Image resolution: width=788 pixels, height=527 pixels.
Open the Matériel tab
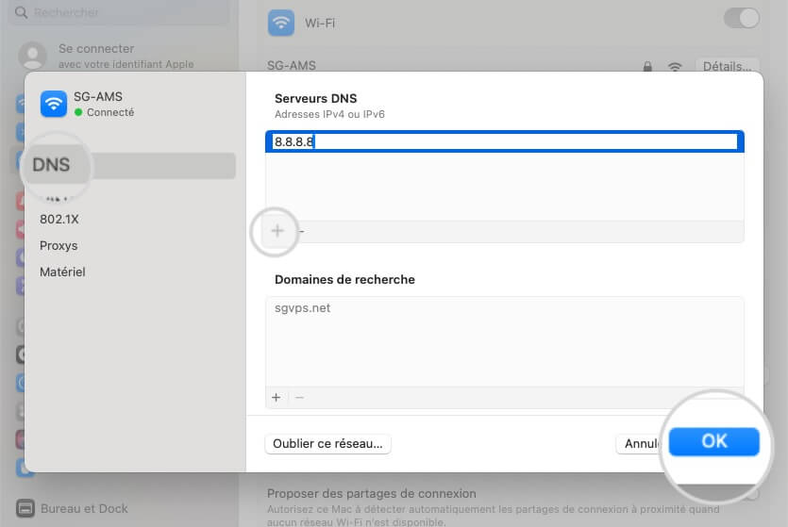point(62,272)
